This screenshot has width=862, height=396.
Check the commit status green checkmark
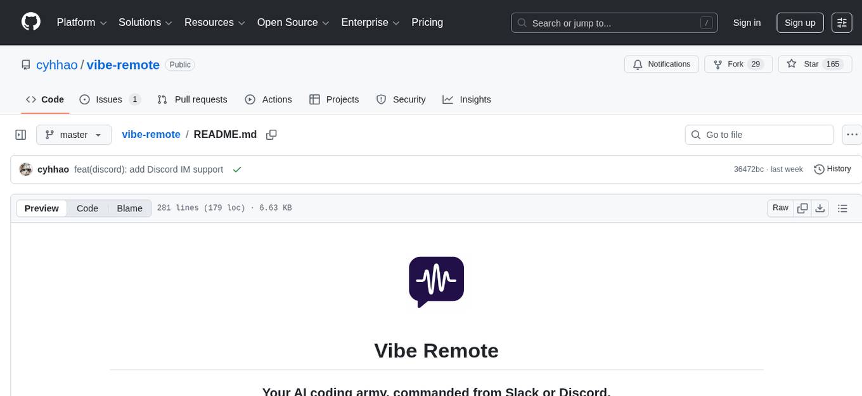click(x=237, y=169)
